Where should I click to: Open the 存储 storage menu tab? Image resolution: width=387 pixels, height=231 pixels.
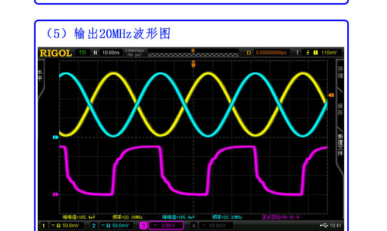340,72
